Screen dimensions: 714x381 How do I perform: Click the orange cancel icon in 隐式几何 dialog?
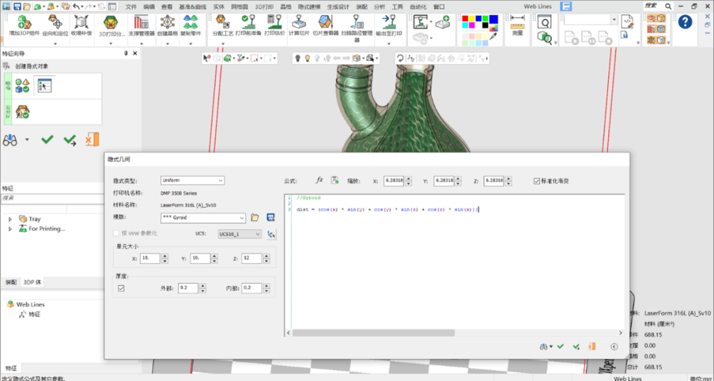pos(592,347)
